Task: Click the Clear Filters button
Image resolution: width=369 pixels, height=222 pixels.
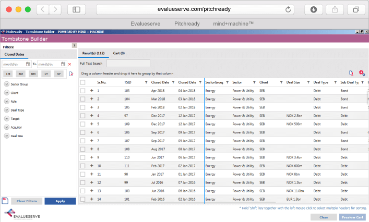Action: point(27,201)
